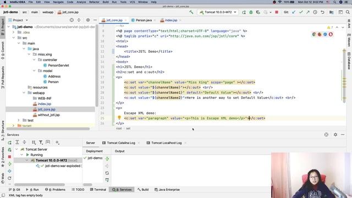Click the yellow intention lightbulb on line 25
The height and width of the screenshot is (198, 352).
(x=119, y=117)
